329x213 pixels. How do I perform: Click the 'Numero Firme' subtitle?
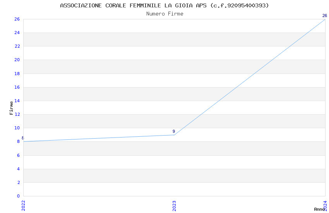point(165,14)
